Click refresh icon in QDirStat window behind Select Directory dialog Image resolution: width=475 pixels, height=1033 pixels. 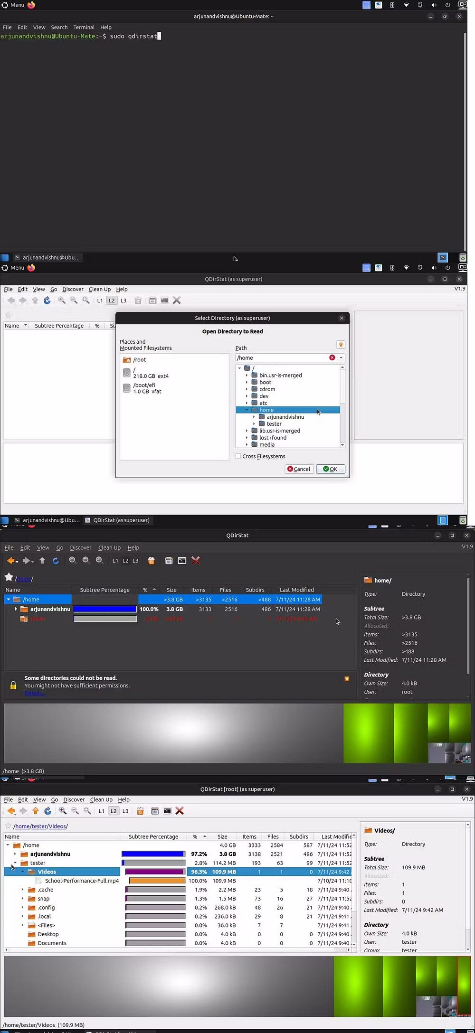click(47, 301)
